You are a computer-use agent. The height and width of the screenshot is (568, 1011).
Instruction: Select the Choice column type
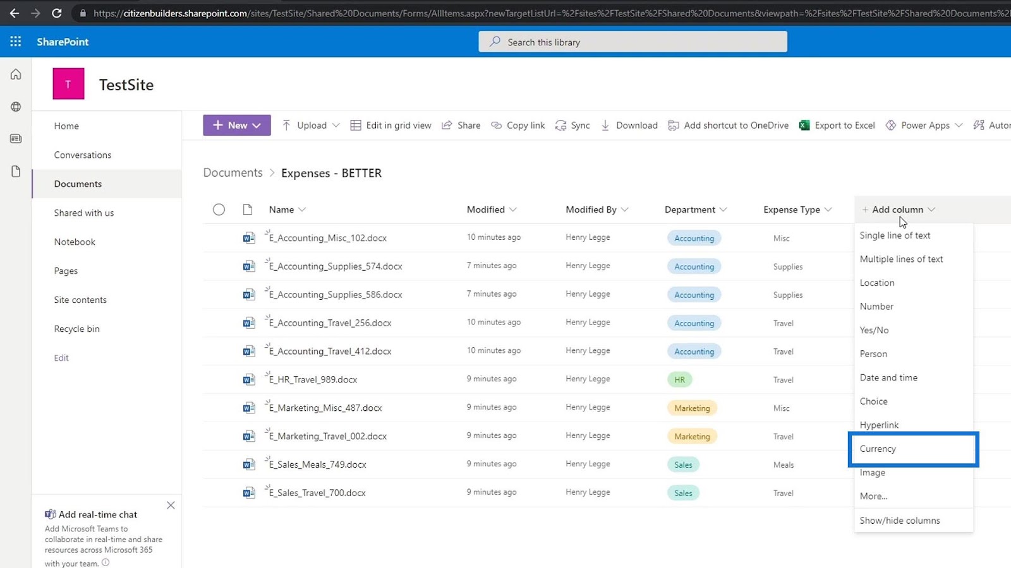pyautogui.click(x=873, y=401)
